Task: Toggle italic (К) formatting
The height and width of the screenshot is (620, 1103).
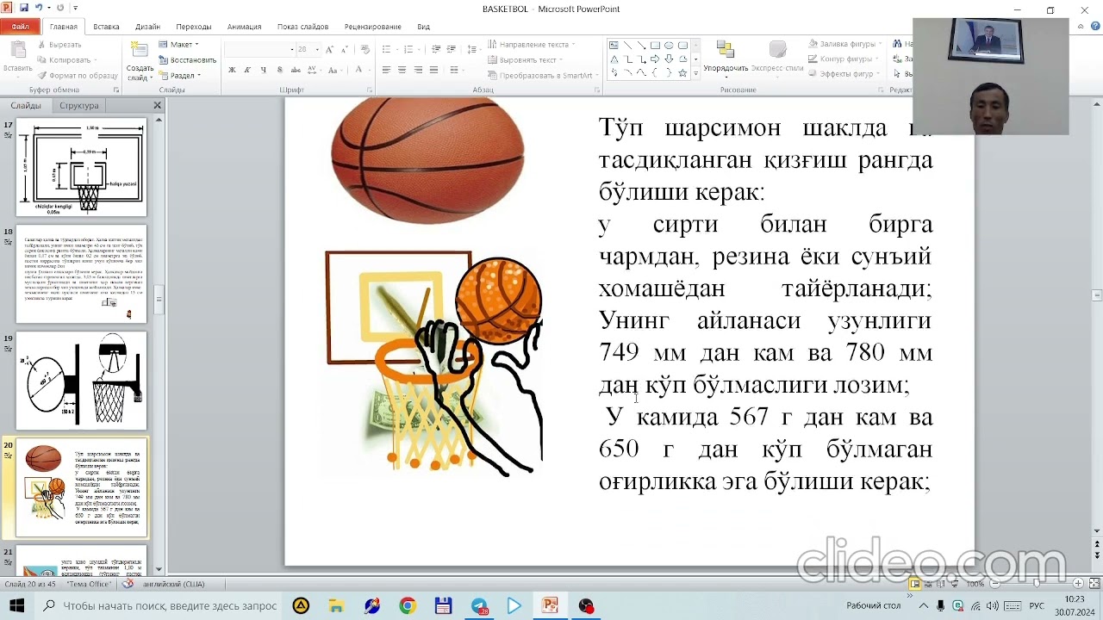Action: (247, 70)
